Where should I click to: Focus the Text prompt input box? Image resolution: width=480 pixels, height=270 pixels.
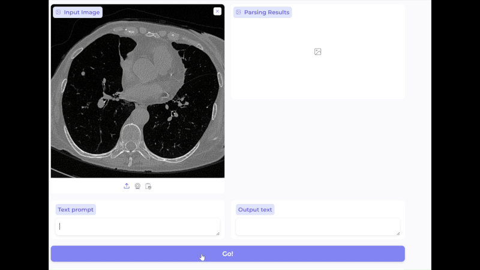point(137,227)
